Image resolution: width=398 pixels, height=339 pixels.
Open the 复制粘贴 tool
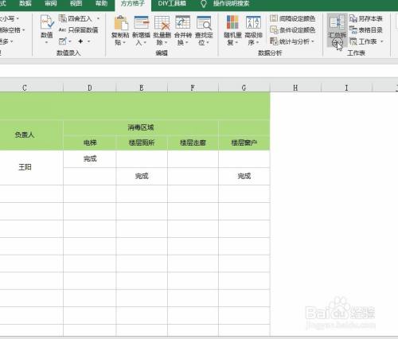pyautogui.click(x=120, y=30)
